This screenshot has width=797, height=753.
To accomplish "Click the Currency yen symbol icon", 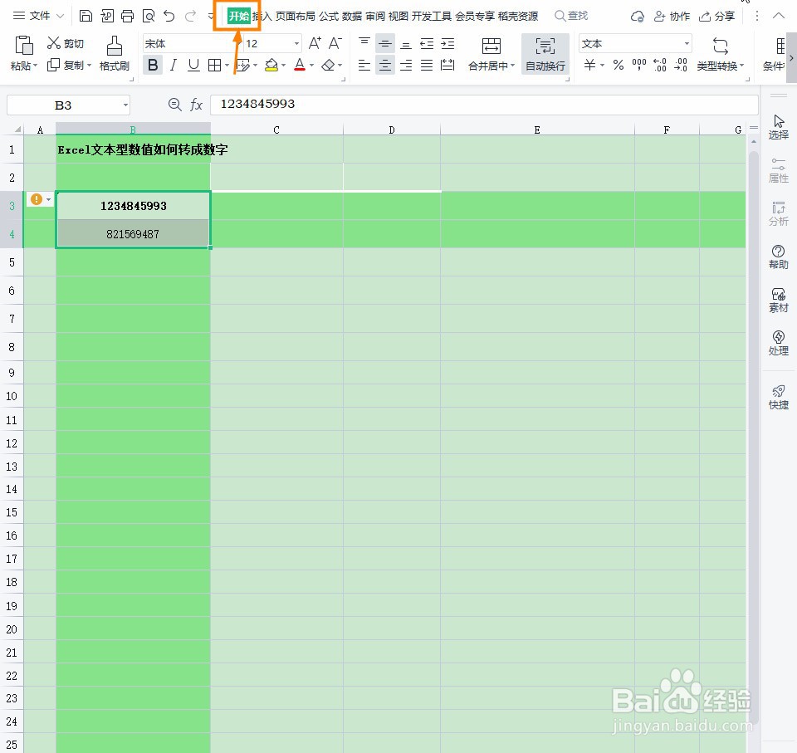I will pos(589,65).
